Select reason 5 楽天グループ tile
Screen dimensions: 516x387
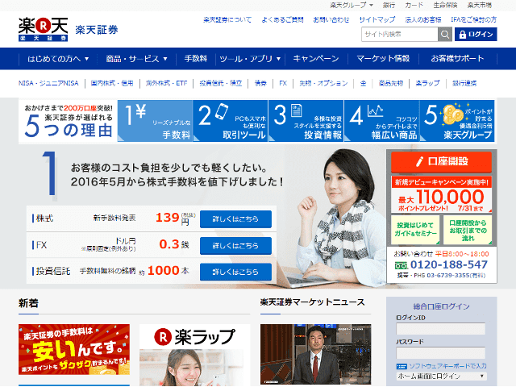coord(457,121)
